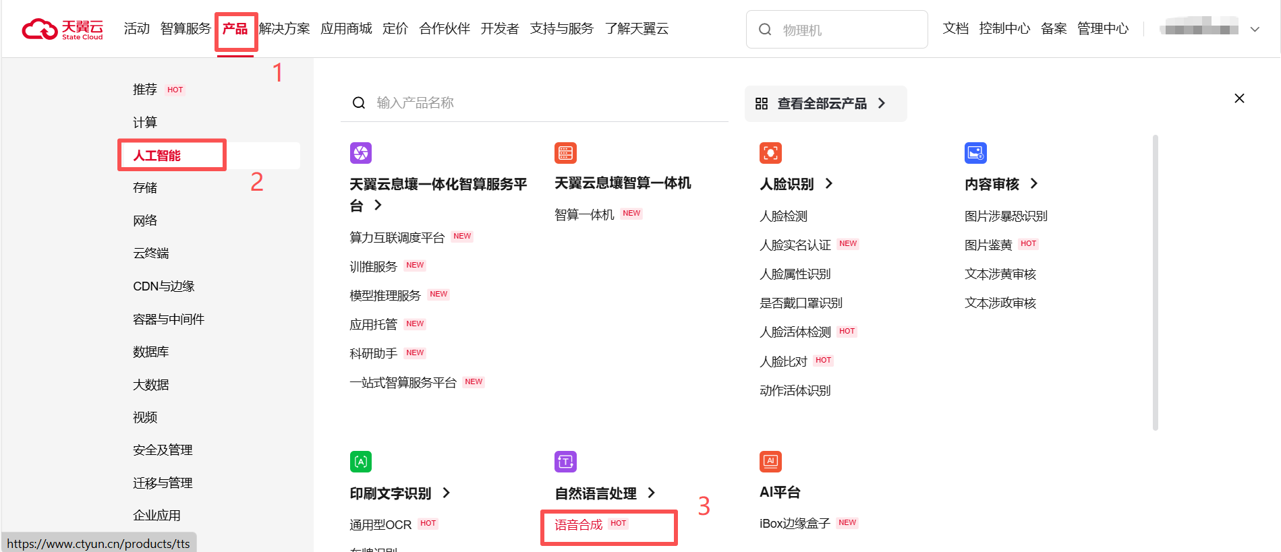This screenshot has height=552, width=1281.
Task: Click the magnifier icon in top search box
Action: tap(765, 30)
